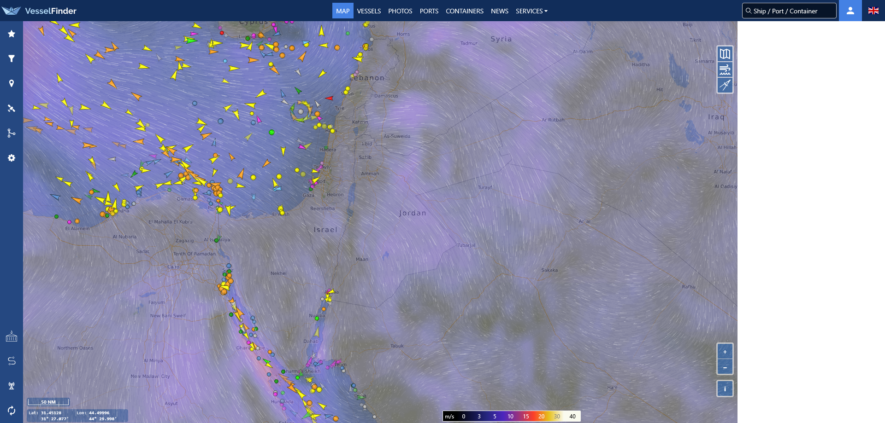Click the Tadmur map label

coord(469,43)
